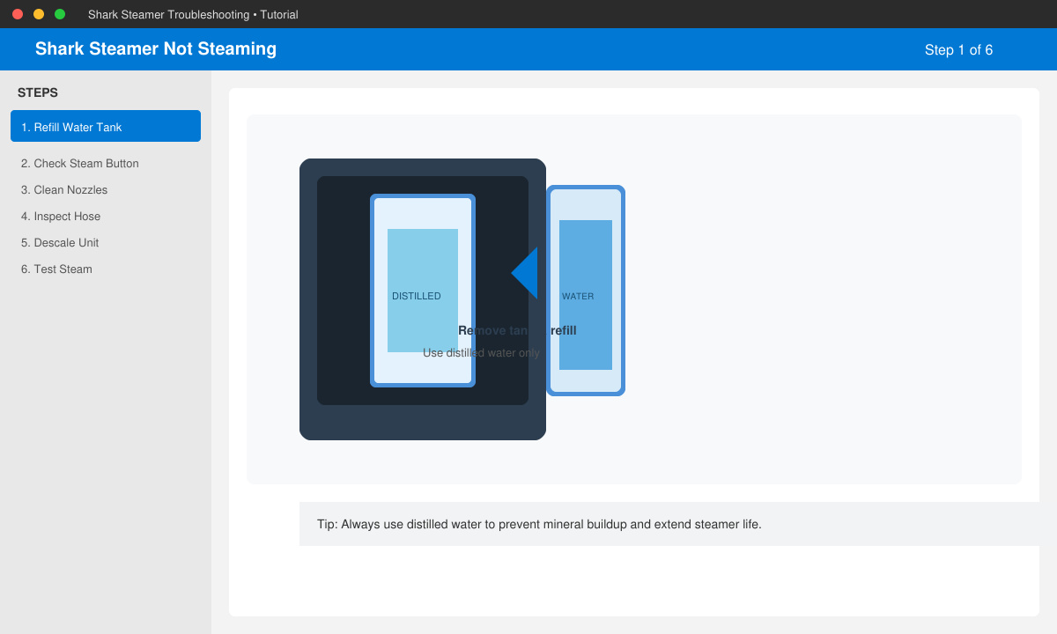The height and width of the screenshot is (634, 1057).
Task: Click the STEPS sidebar heading
Action: 38,92
